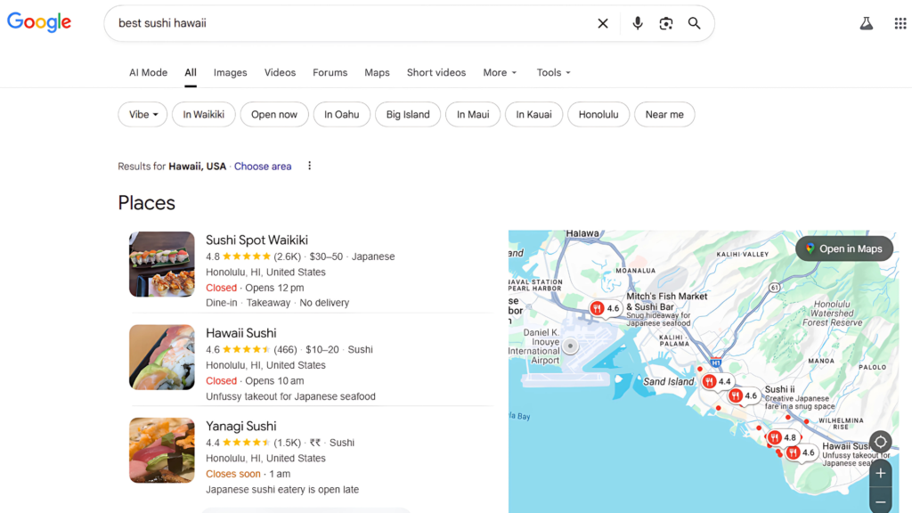
Task: Expand the More search categories menu
Action: pos(500,73)
